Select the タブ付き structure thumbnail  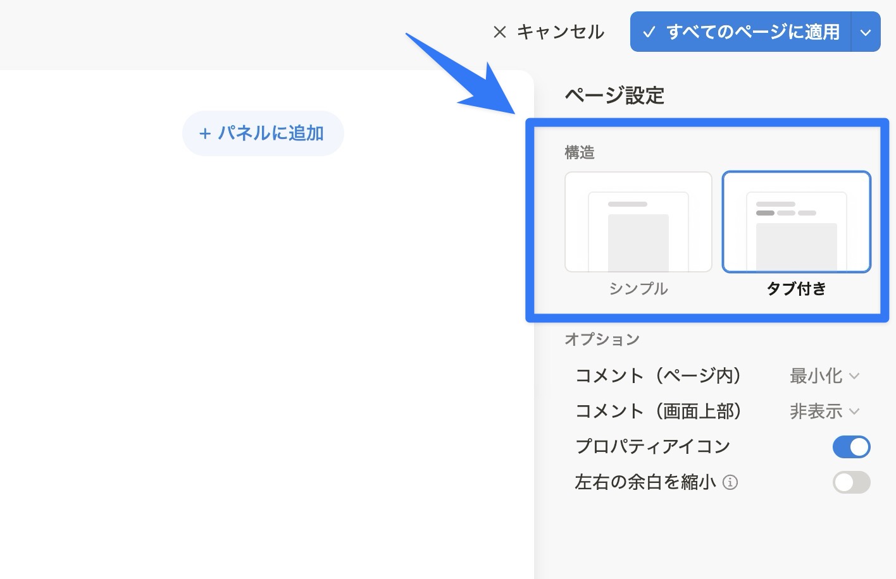click(x=797, y=222)
